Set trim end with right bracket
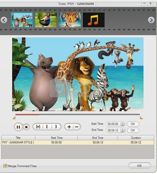The height and width of the screenshot is (174, 157). click(x=56, y=127)
